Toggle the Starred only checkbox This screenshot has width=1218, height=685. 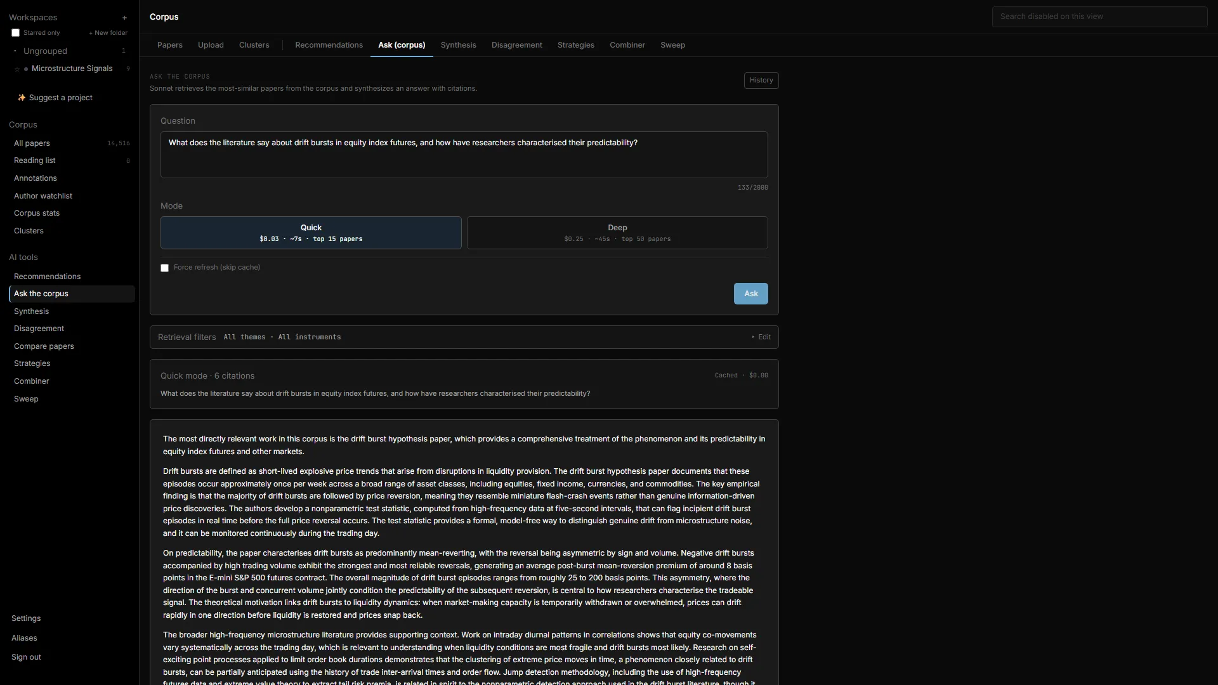pyautogui.click(x=15, y=33)
